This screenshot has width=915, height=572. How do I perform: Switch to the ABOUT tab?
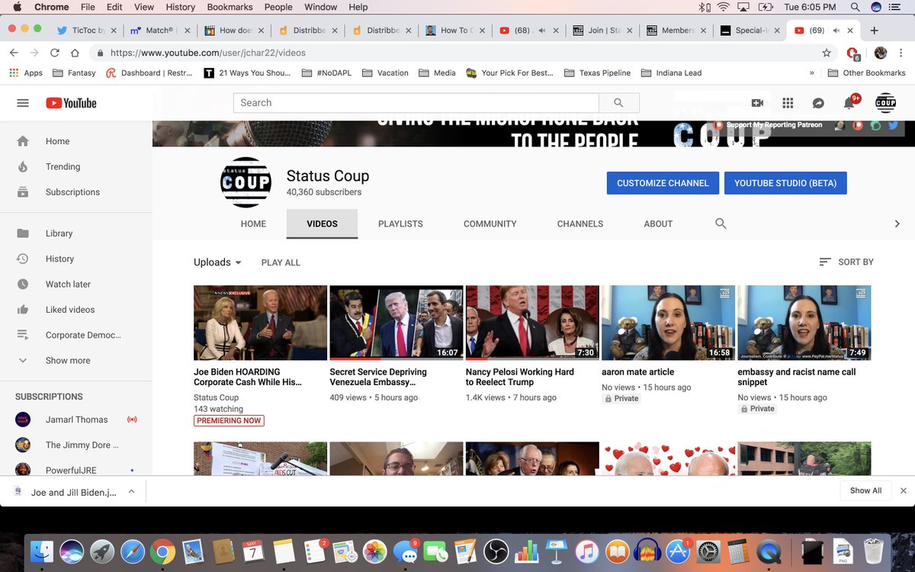[658, 223]
